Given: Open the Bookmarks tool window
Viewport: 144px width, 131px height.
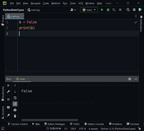Looking at the screenshot, I should [3, 94].
